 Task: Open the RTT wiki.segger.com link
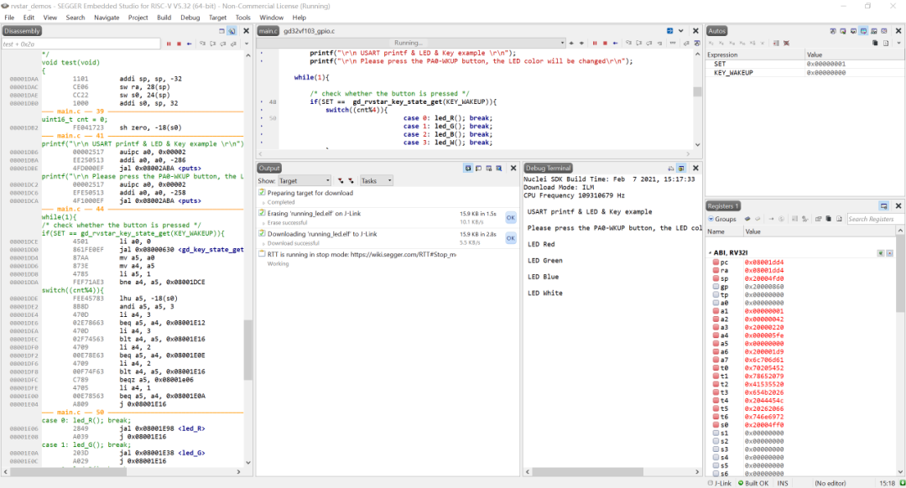[x=403, y=254]
